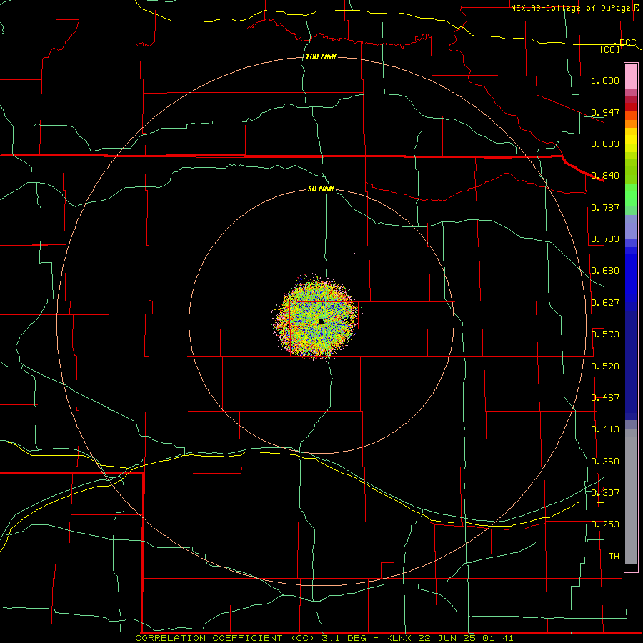
Task: Select the 0.627 scale value
Action: [605, 303]
